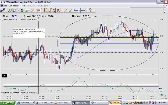
Task: Click the toolbar scroll up arrow
Action: point(165,9)
